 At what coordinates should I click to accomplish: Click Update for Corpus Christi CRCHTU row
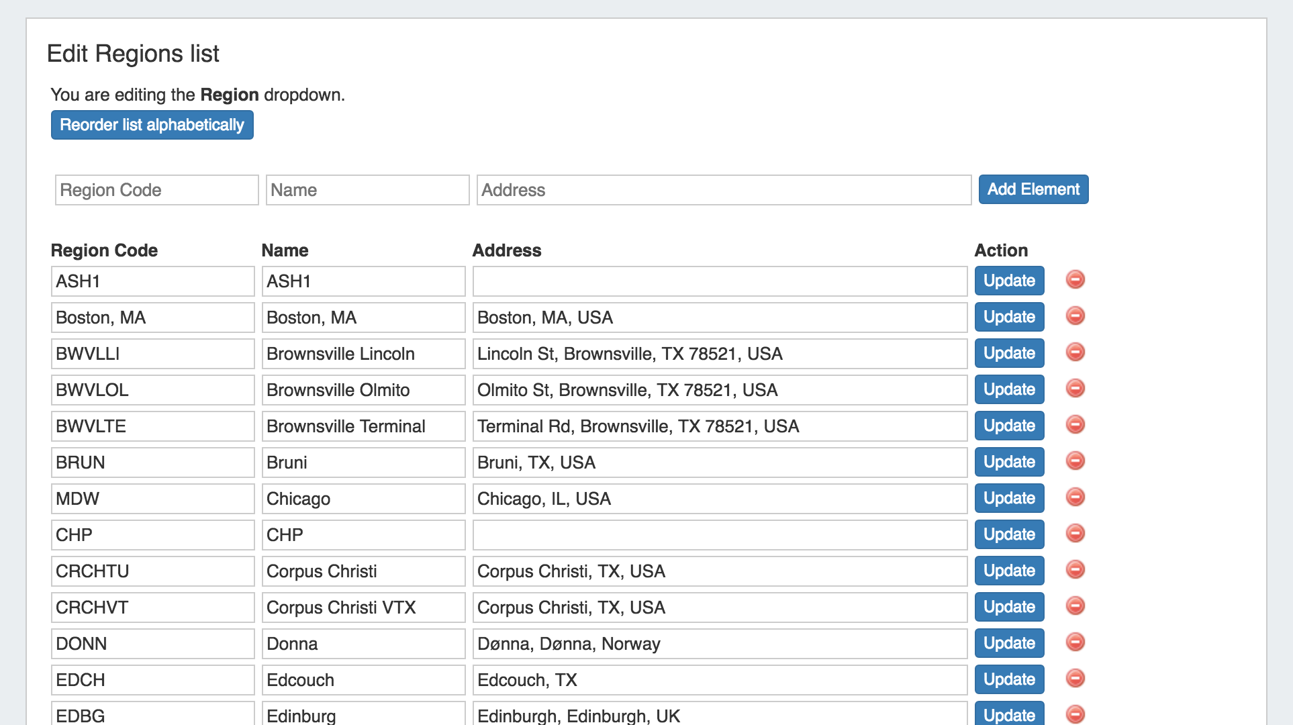(x=1008, y=571)
